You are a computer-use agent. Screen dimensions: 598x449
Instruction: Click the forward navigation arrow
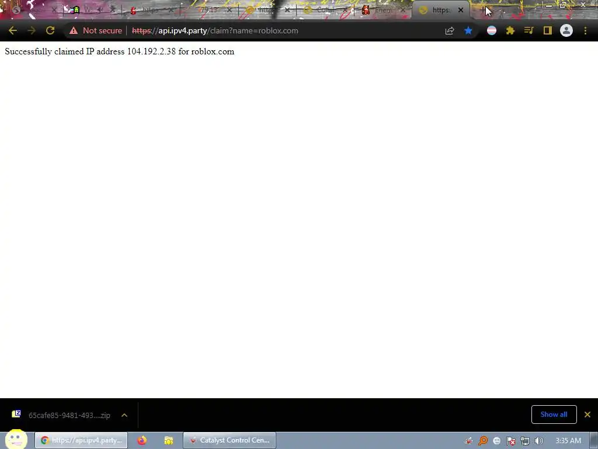(x=32, y=30)
